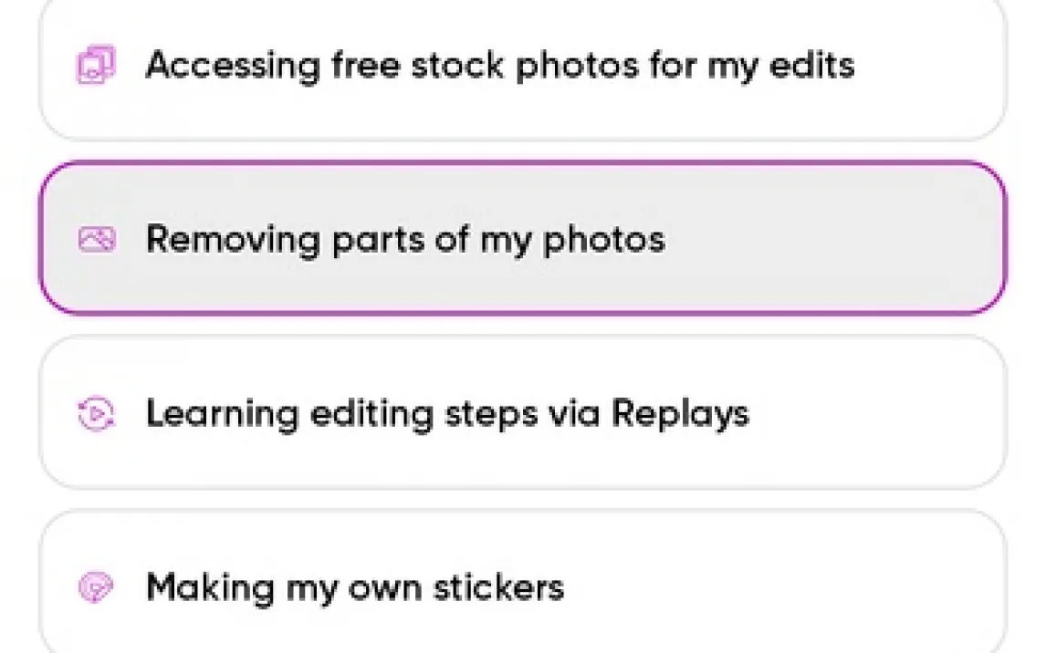This screenshot has height=653, width=1046.
Task: Click the word "Replays" in third option
Action: point(680,414)
